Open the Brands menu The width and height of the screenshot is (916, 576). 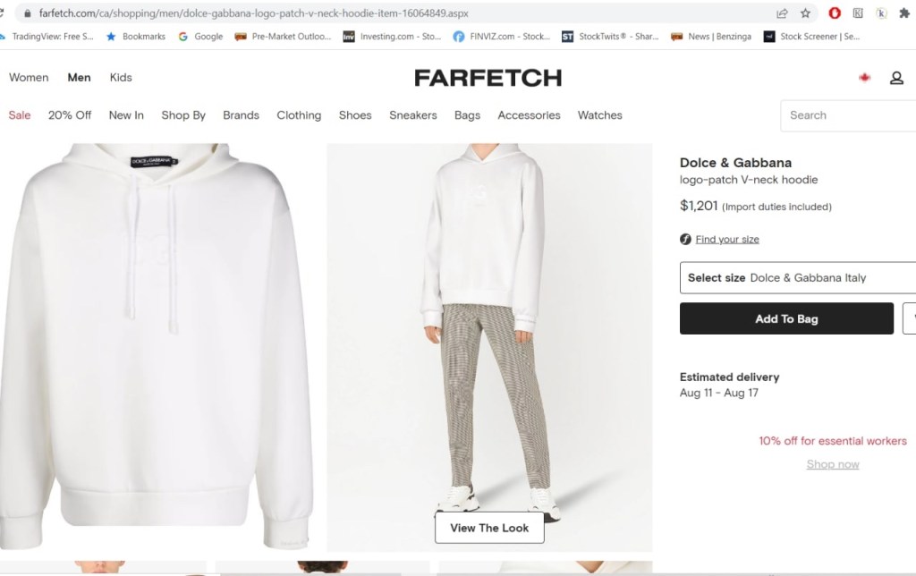coord(241,115)
